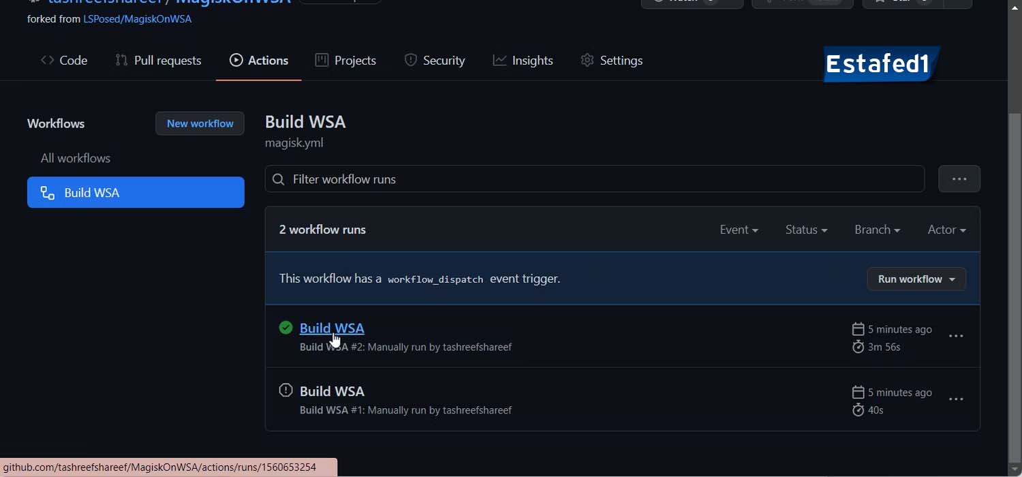The height and width of the screenshot is (477, 1022).
Task: Open the Code tab
Action: (x=65, y=61)
